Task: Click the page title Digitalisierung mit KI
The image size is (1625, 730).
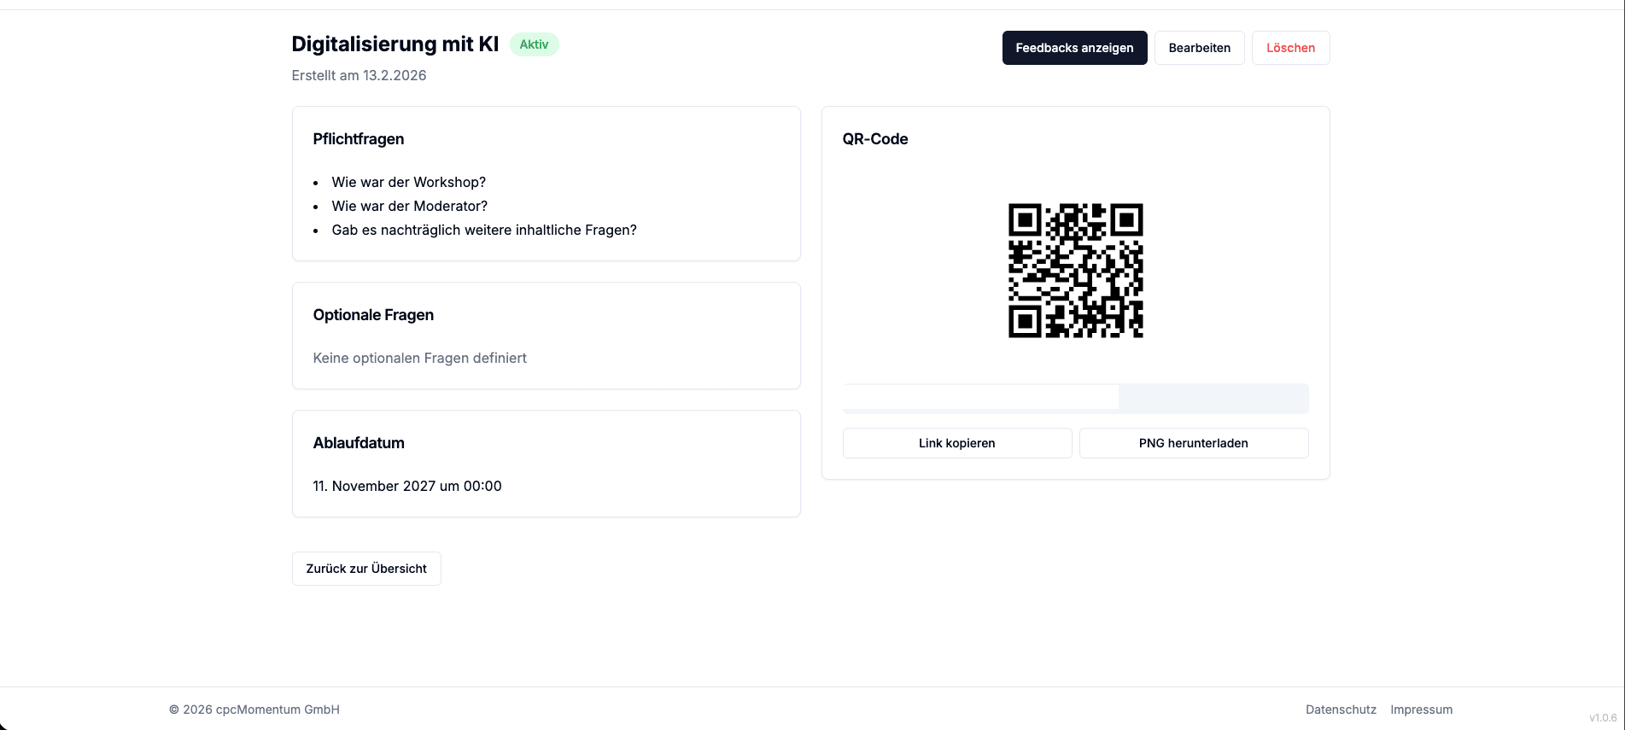Action: coord(395,44)
